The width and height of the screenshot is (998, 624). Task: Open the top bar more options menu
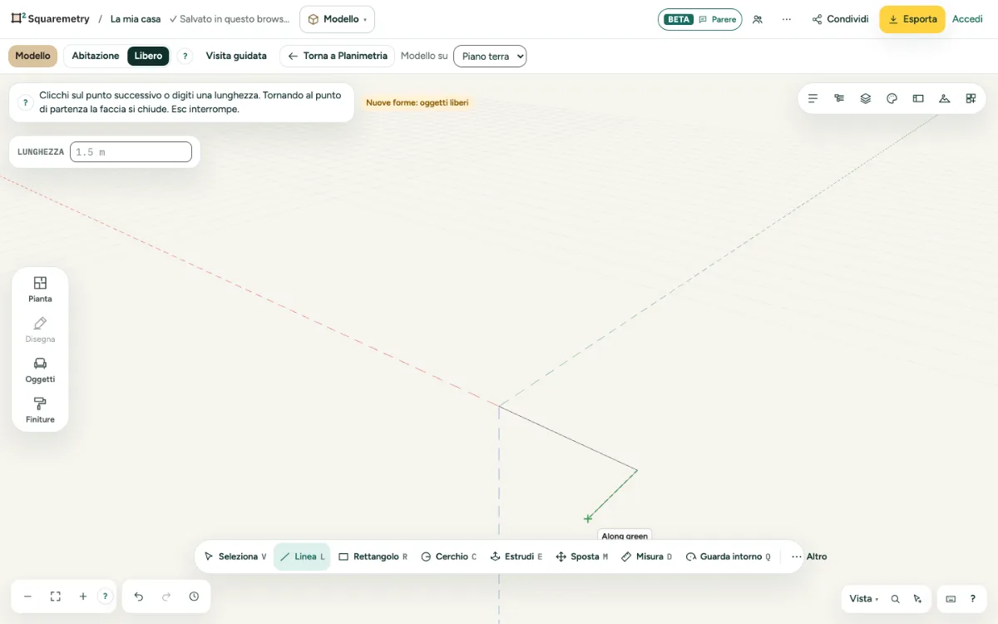787,19
